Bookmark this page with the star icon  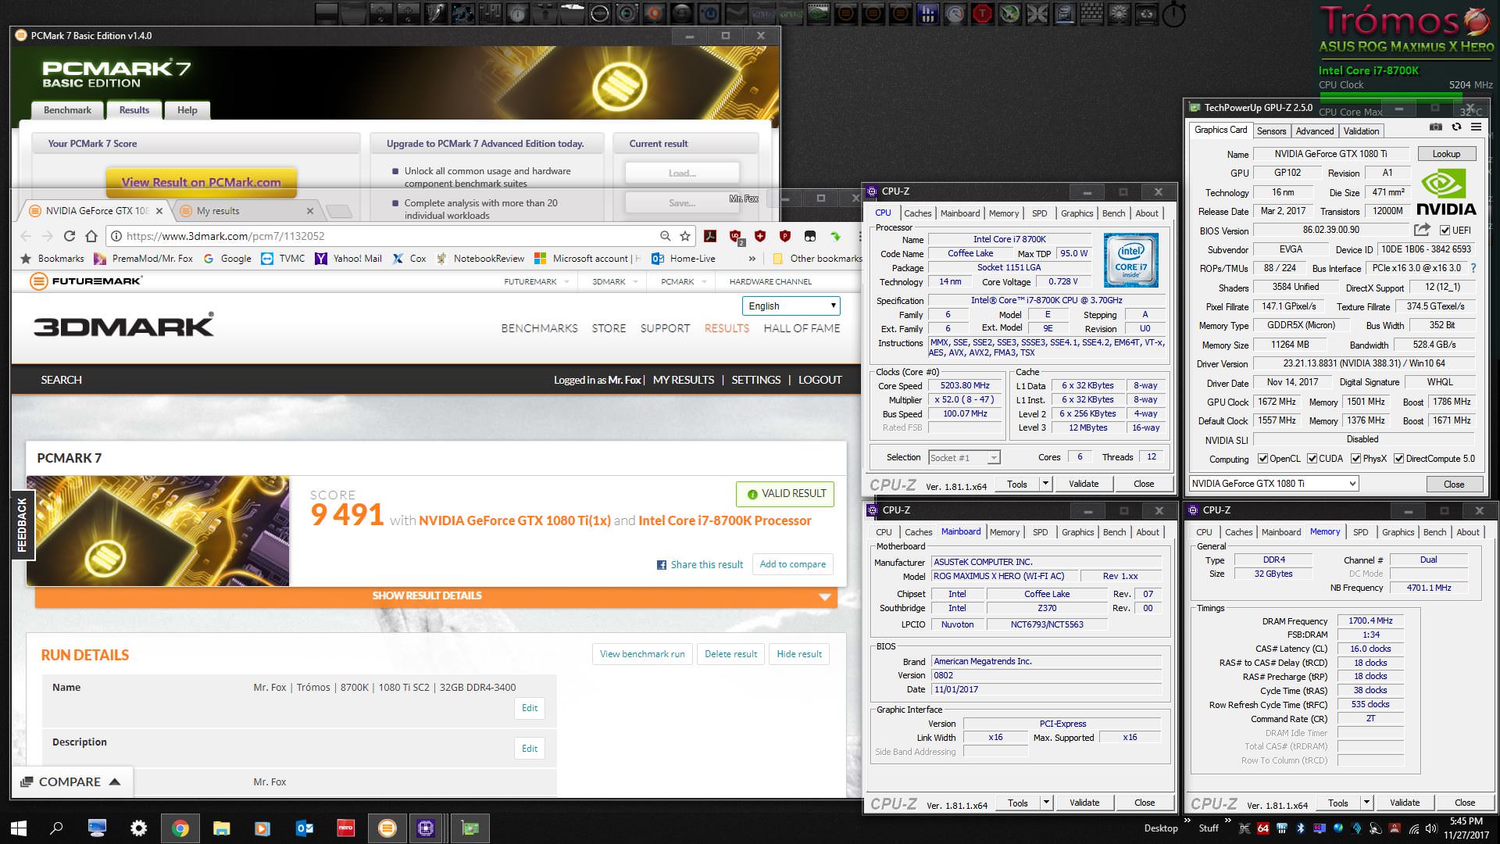tap(685, 236)
